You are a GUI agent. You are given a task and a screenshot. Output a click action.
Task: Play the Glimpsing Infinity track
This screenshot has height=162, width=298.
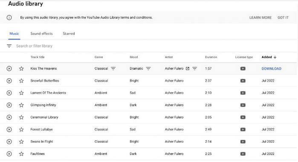[x=9, y=105]
